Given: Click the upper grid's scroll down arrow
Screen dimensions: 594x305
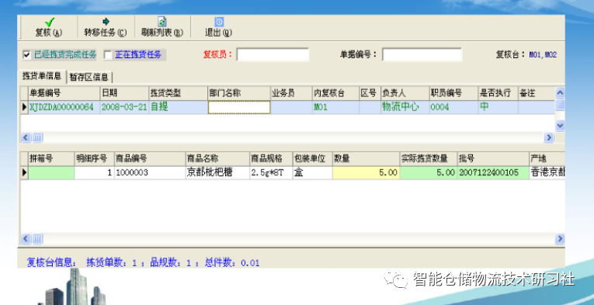Looking at the screenshot, I should coord(560,125).
